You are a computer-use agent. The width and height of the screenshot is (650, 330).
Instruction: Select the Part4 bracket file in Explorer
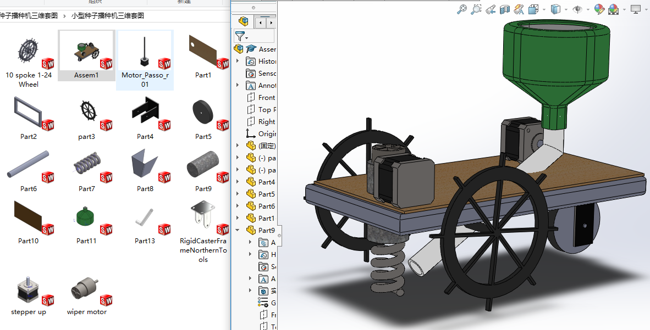tap(145, 118)
